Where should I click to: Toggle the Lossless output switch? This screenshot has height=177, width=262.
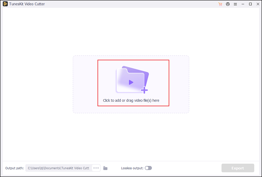pyautogui.click(x=148, y=168)
